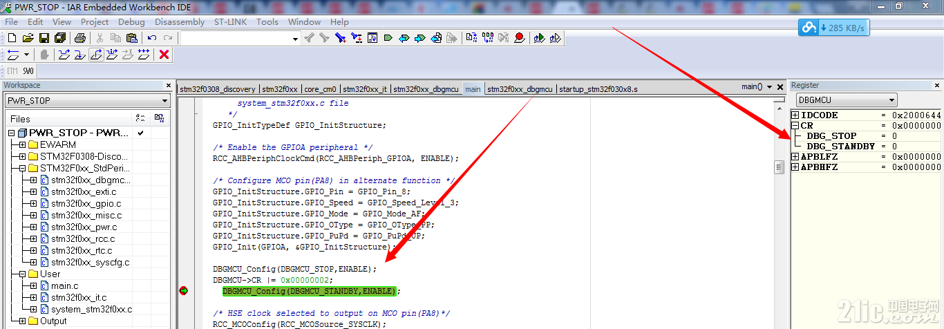Switch to the core_cm0 editor tab
This screenshot has width=944, height=329.
[321, 89]
